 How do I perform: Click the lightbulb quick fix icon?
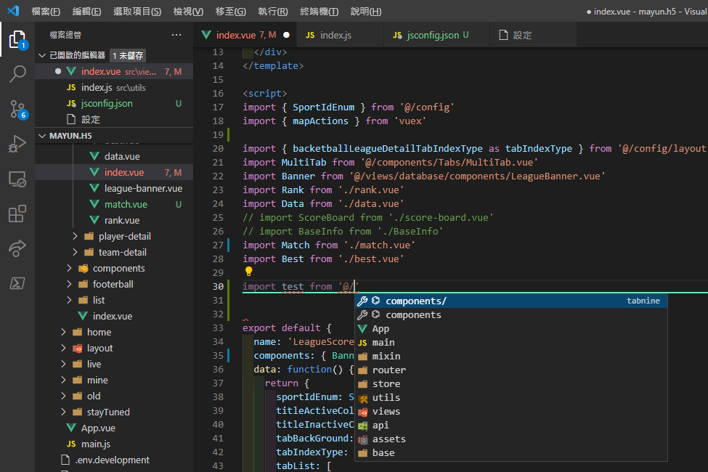[x=248, y=272]
